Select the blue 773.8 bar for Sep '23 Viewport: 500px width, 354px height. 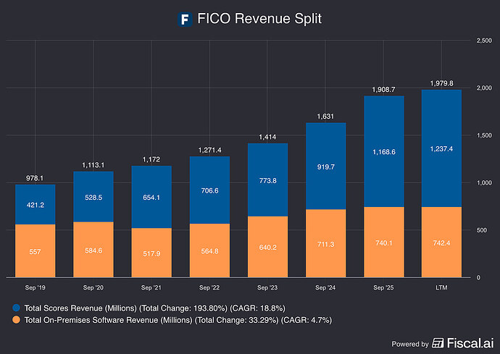pos(267,180)
